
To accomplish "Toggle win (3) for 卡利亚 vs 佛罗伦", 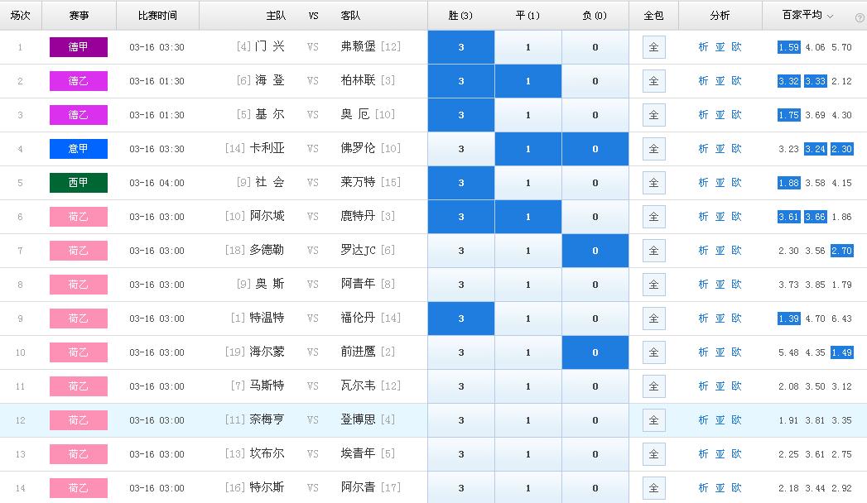I will point(461,149).
